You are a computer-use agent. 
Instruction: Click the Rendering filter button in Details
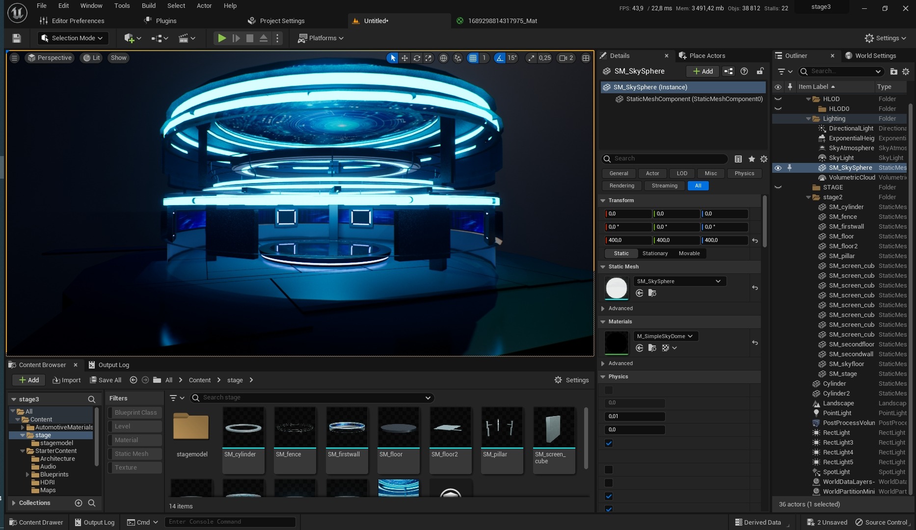point(621,186)
